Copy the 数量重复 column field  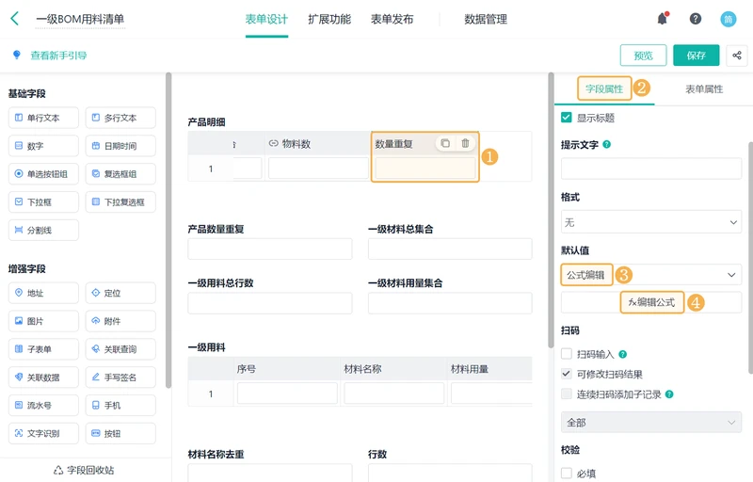coord(445,143)
